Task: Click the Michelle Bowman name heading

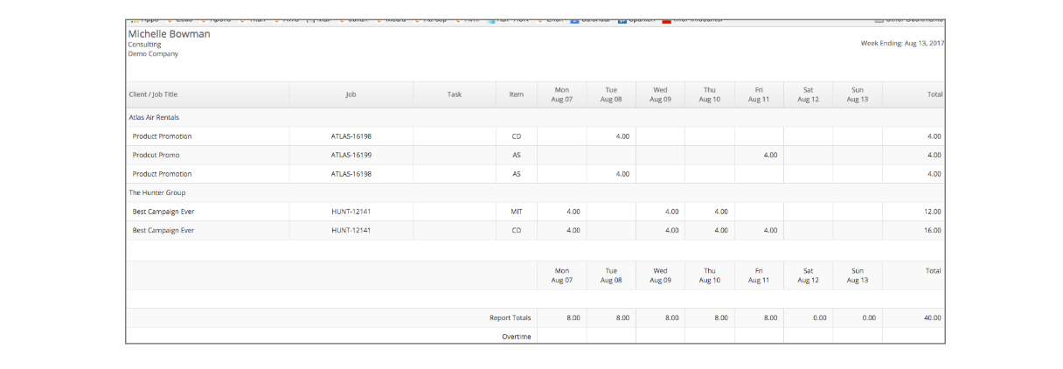Action: pos(169,34)
